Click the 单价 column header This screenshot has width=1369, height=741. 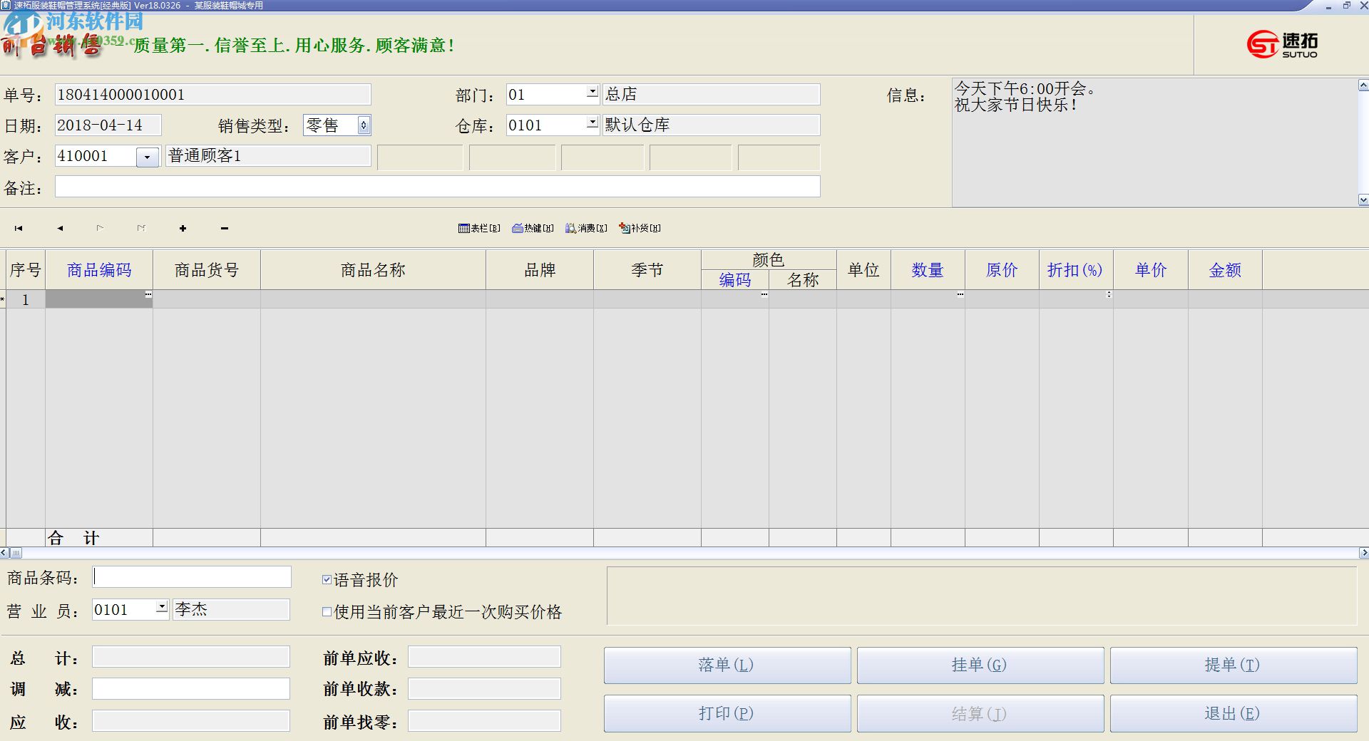coord(1151,270)
